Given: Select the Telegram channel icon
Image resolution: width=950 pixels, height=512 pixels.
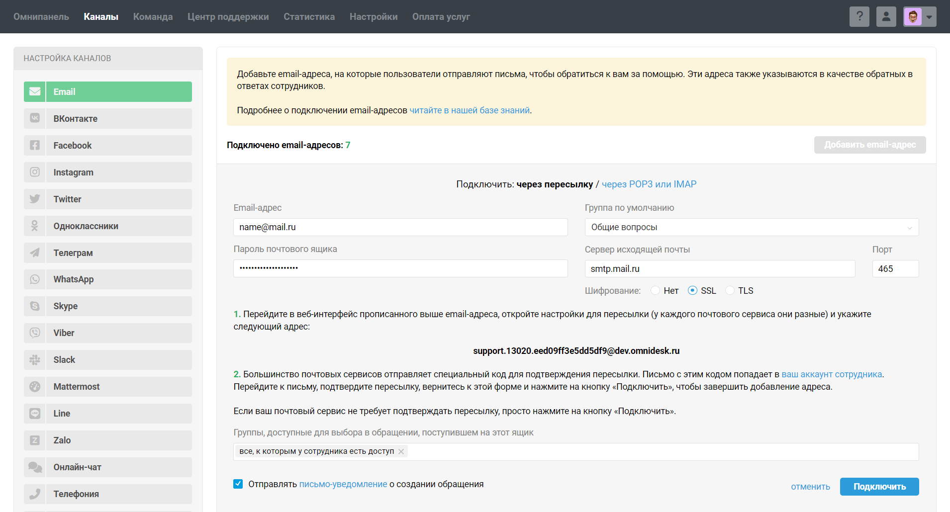Looking at the screenshot, I should point(35,253).
